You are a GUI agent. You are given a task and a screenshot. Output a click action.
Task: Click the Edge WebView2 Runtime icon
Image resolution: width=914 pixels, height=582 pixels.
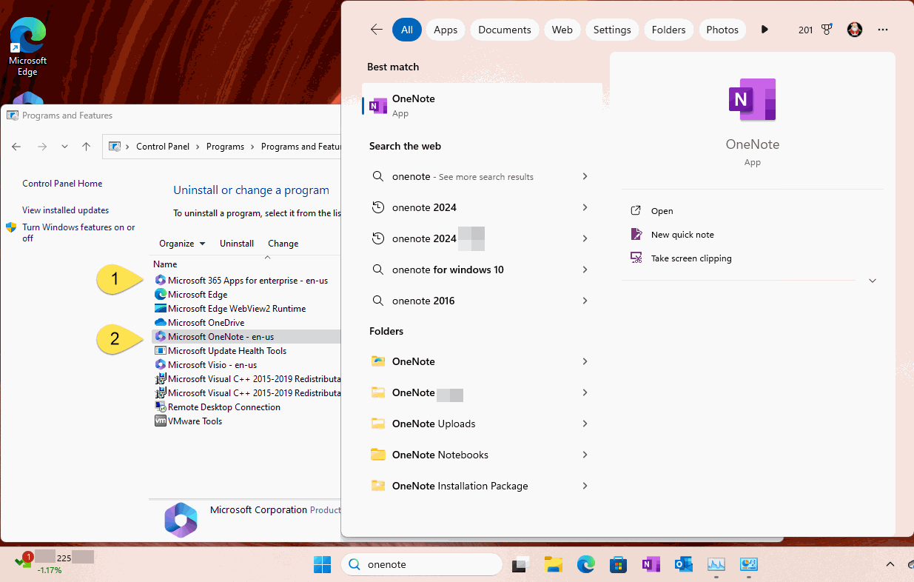pos(160,308)
